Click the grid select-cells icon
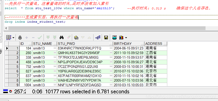218x101 pixels. 9,37
